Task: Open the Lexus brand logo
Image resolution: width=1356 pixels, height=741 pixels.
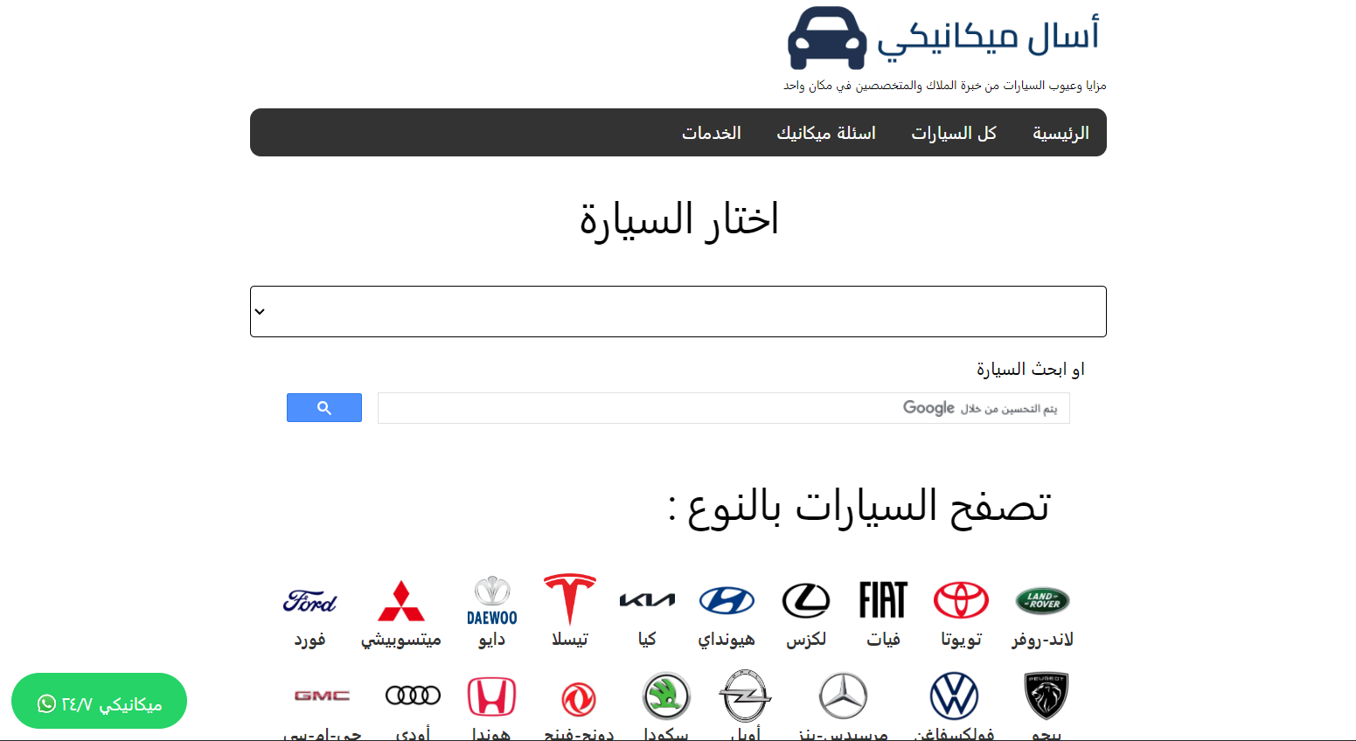Action: [x=805, y=600]
